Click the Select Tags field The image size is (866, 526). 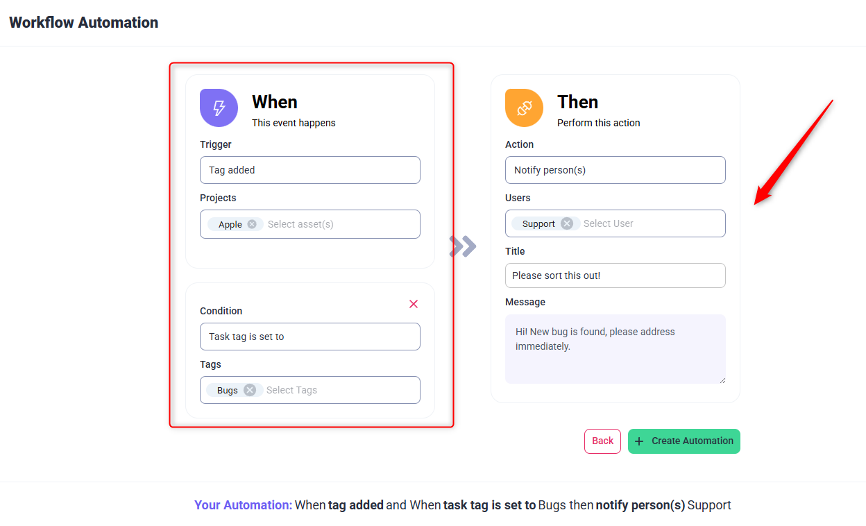[340, 390]
